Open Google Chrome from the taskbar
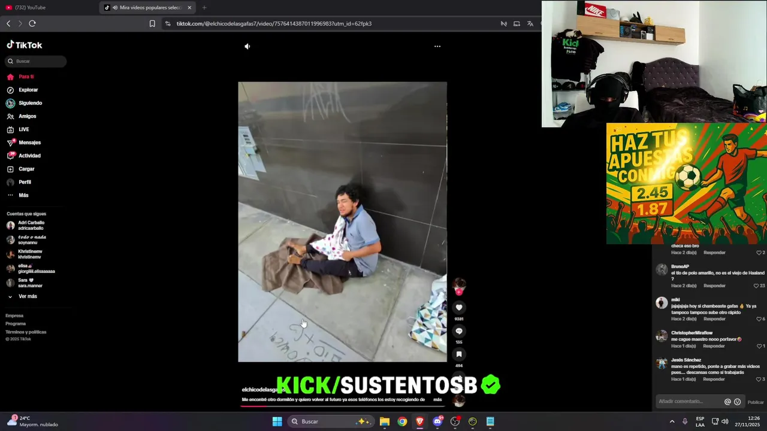Image resolution: width=767 pixels, height=431 pixels. [x=402, y=421]
